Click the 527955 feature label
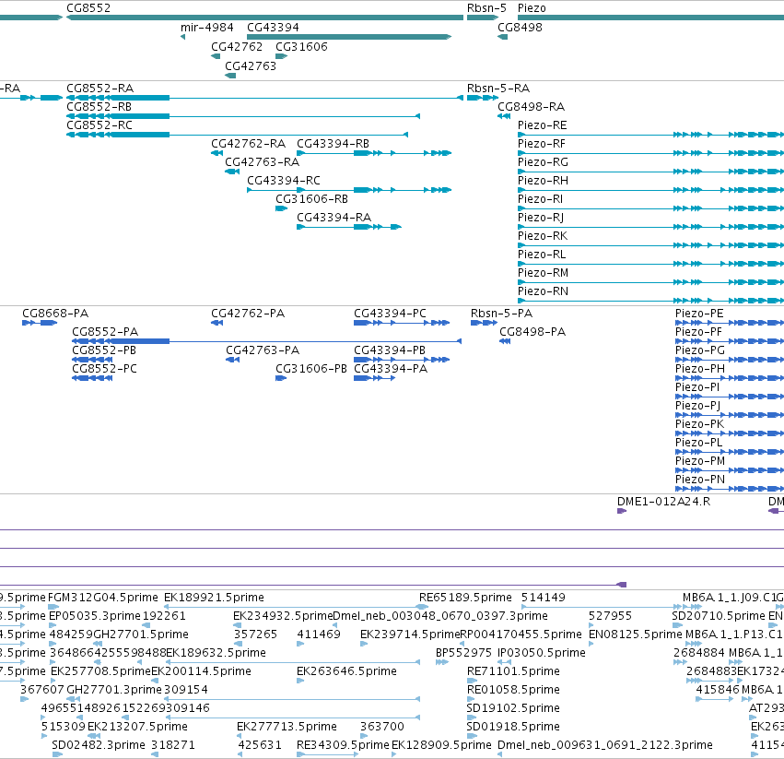 click(x=610, y=616)
